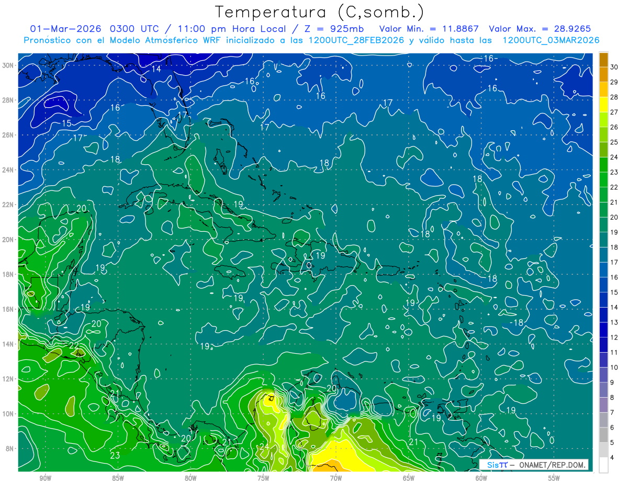Click the '1200UTC_28FEB2026' initialization time text
This screenshot has height=485, width=628.
[x=357, y=40]
